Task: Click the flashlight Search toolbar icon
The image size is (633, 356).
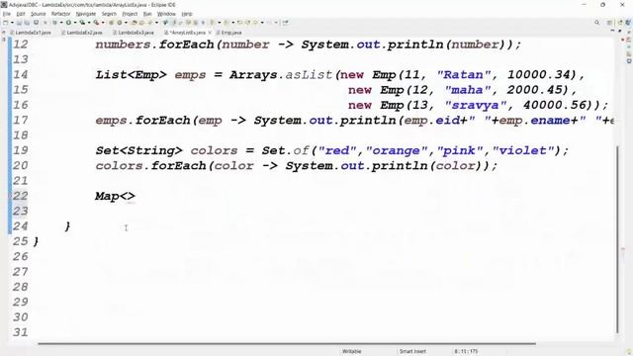Action: [x=149, y=23]
